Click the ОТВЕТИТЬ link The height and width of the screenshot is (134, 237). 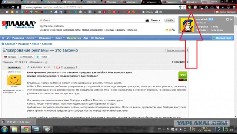[x=180, y=62]
